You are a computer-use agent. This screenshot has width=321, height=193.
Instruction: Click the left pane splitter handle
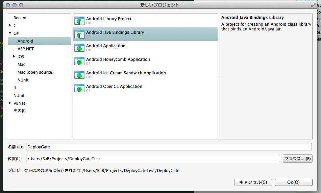coord(72,77)
